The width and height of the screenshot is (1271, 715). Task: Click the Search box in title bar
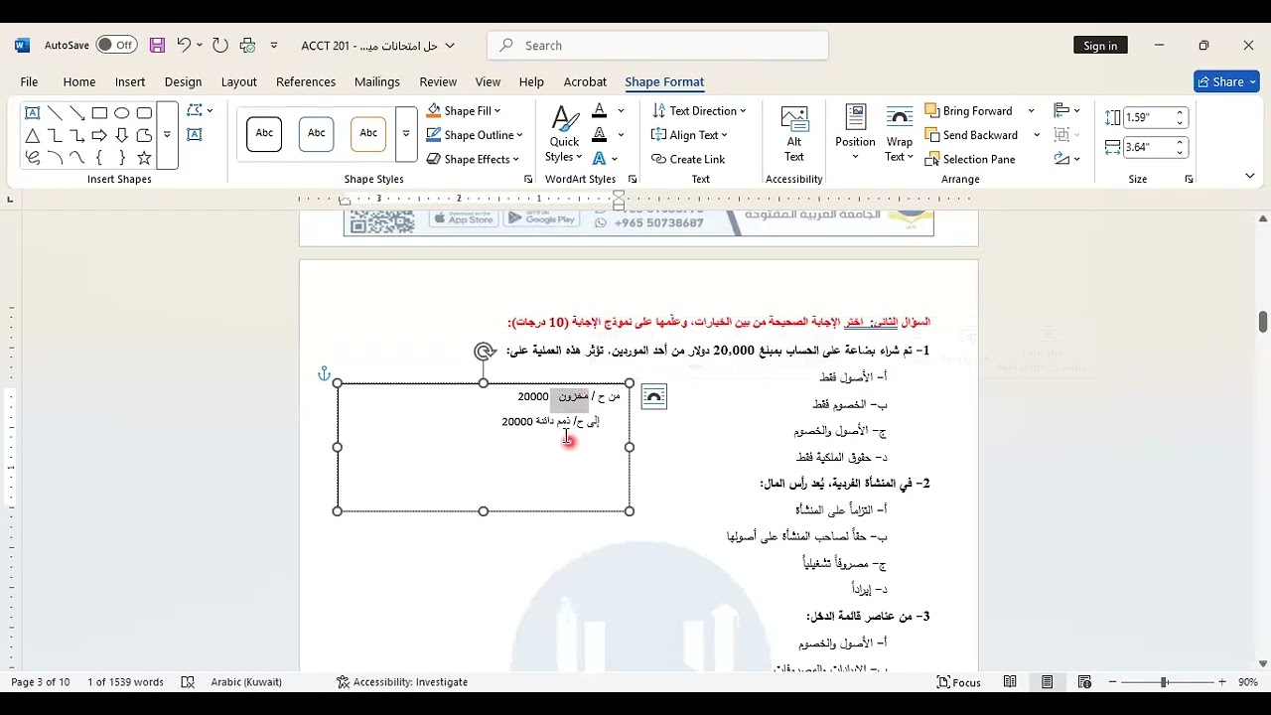pyautogui.click(x=657, y=46)
